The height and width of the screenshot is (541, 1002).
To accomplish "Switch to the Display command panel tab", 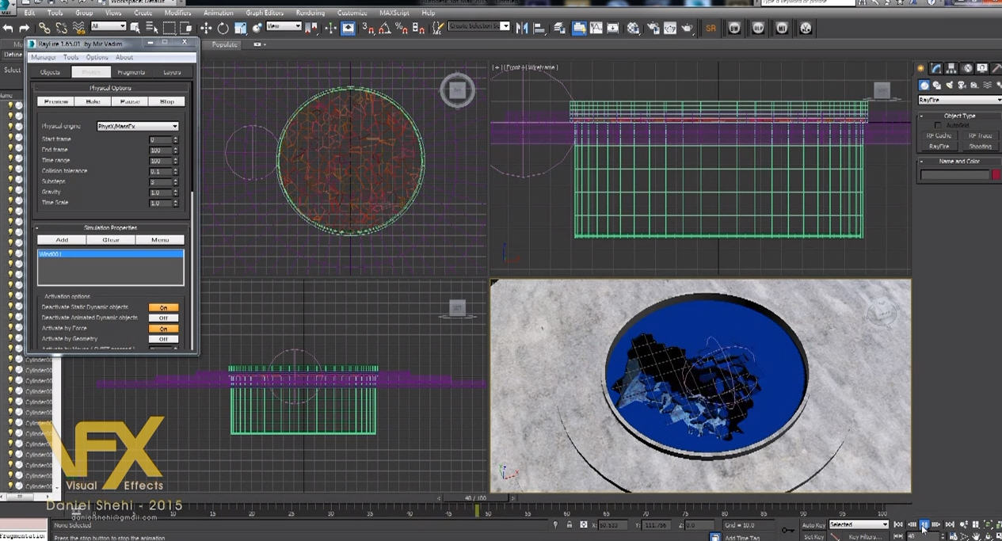I will [x=982, y=69].
